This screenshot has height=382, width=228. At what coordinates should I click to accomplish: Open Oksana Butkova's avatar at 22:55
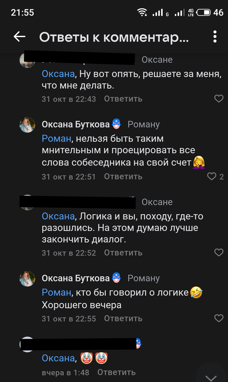tap(27, 279)
